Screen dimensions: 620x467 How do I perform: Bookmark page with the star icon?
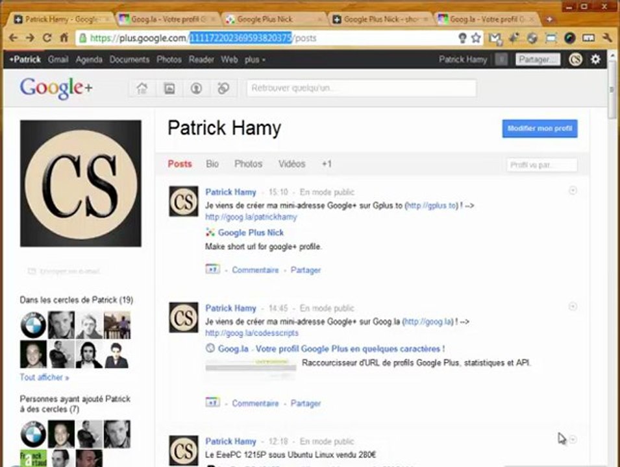(x=476, y=38)
